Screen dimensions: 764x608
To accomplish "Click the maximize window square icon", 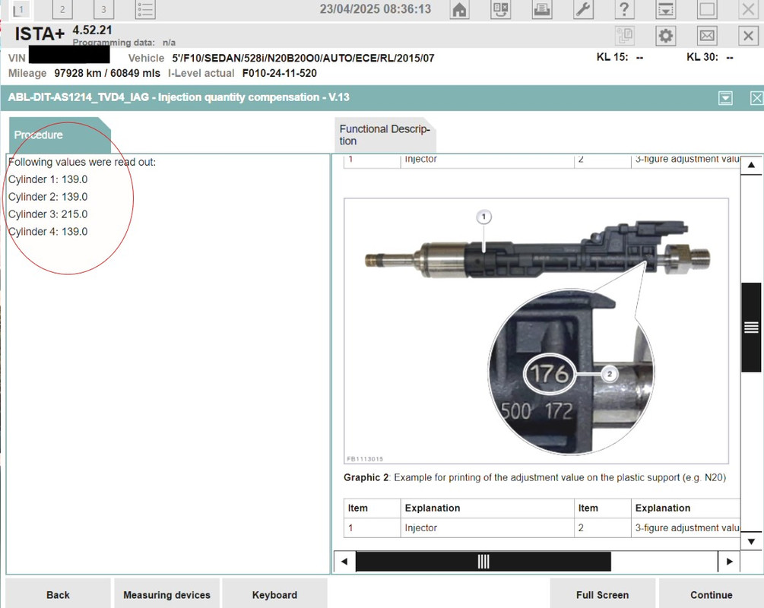I will click(x=707, y=9).
